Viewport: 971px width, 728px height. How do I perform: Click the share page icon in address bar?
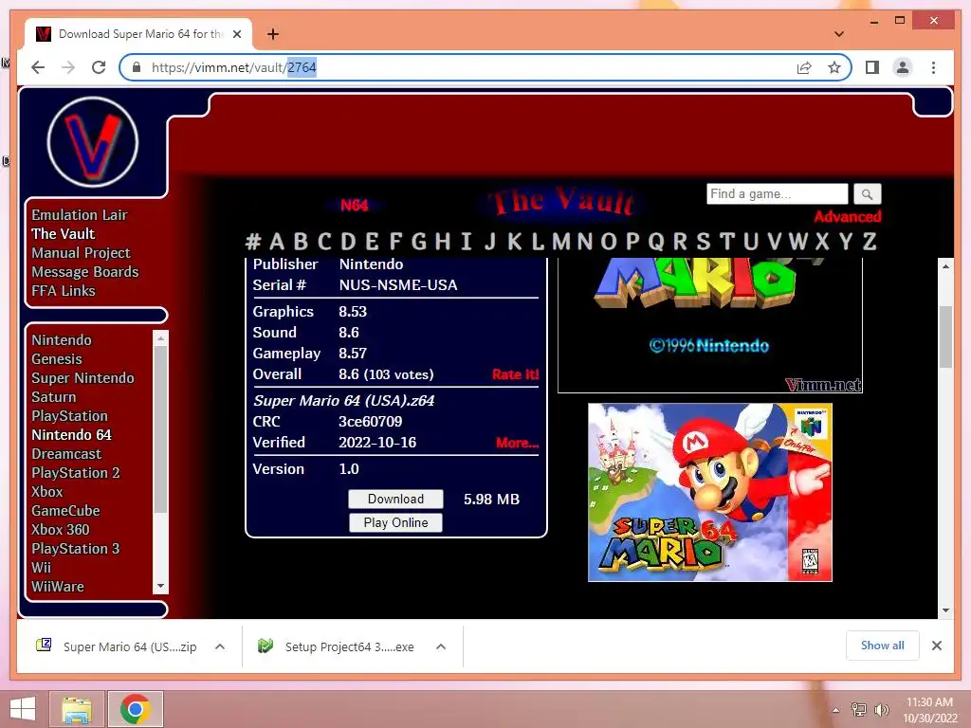tap(804, 67)
